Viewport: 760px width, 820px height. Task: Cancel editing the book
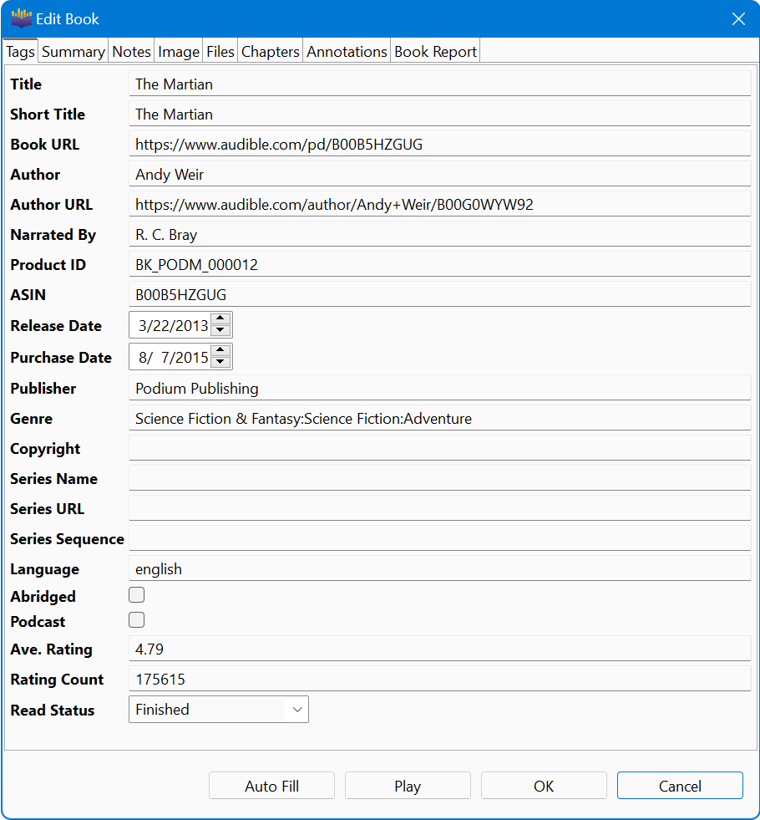pos(680,786)
